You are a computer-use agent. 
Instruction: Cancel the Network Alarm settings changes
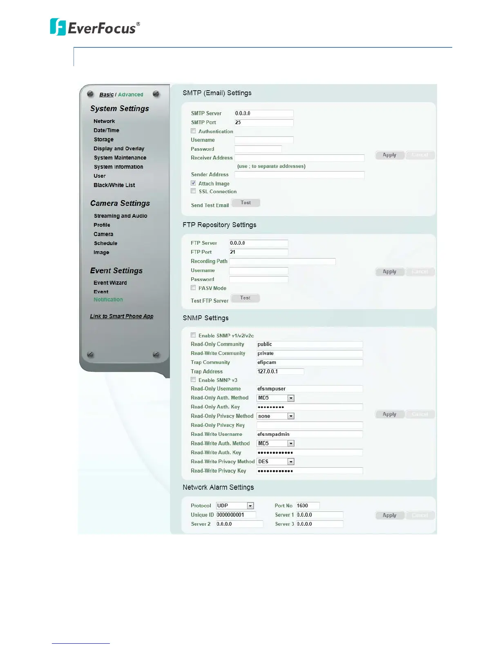coord(420,515)
